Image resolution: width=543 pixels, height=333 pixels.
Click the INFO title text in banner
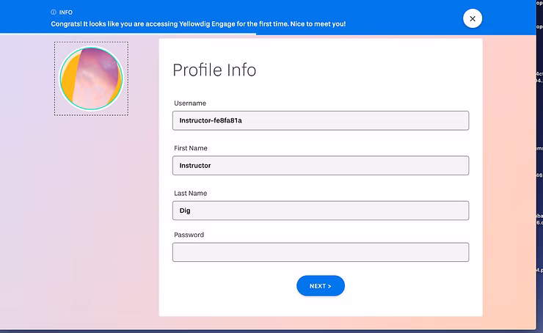[x=68, y=12]
